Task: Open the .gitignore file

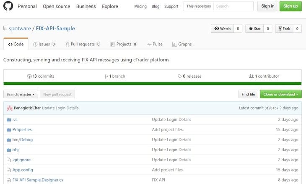Action: 21,160
